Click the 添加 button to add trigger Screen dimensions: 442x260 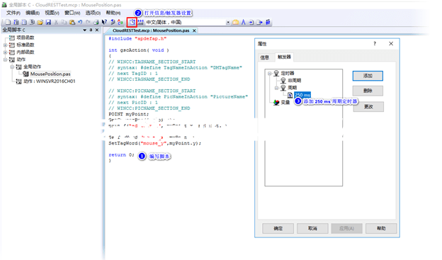[x=368, y=76]
